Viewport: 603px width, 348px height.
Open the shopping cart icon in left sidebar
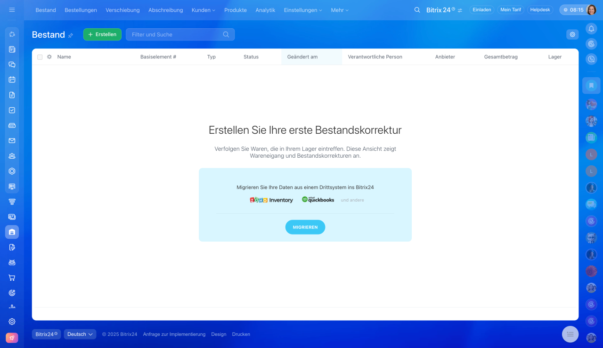[12, 277]
